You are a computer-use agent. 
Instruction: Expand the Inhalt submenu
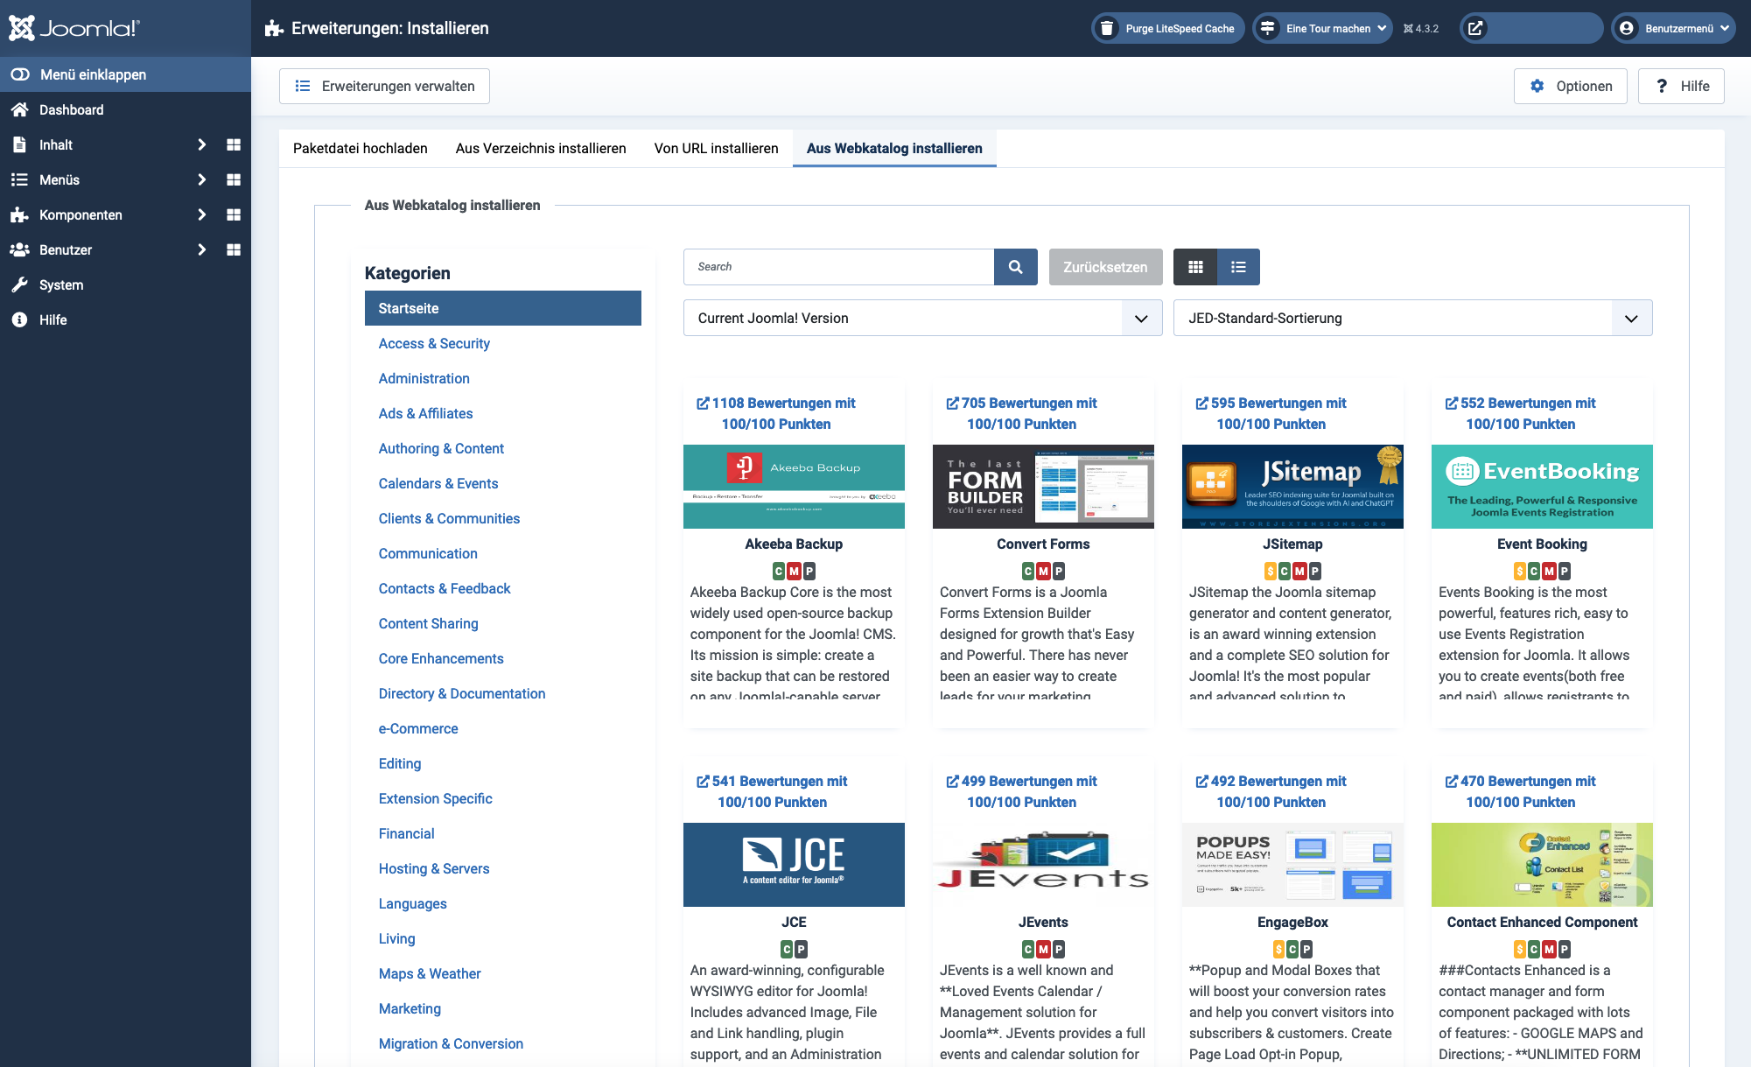point(202,144)
